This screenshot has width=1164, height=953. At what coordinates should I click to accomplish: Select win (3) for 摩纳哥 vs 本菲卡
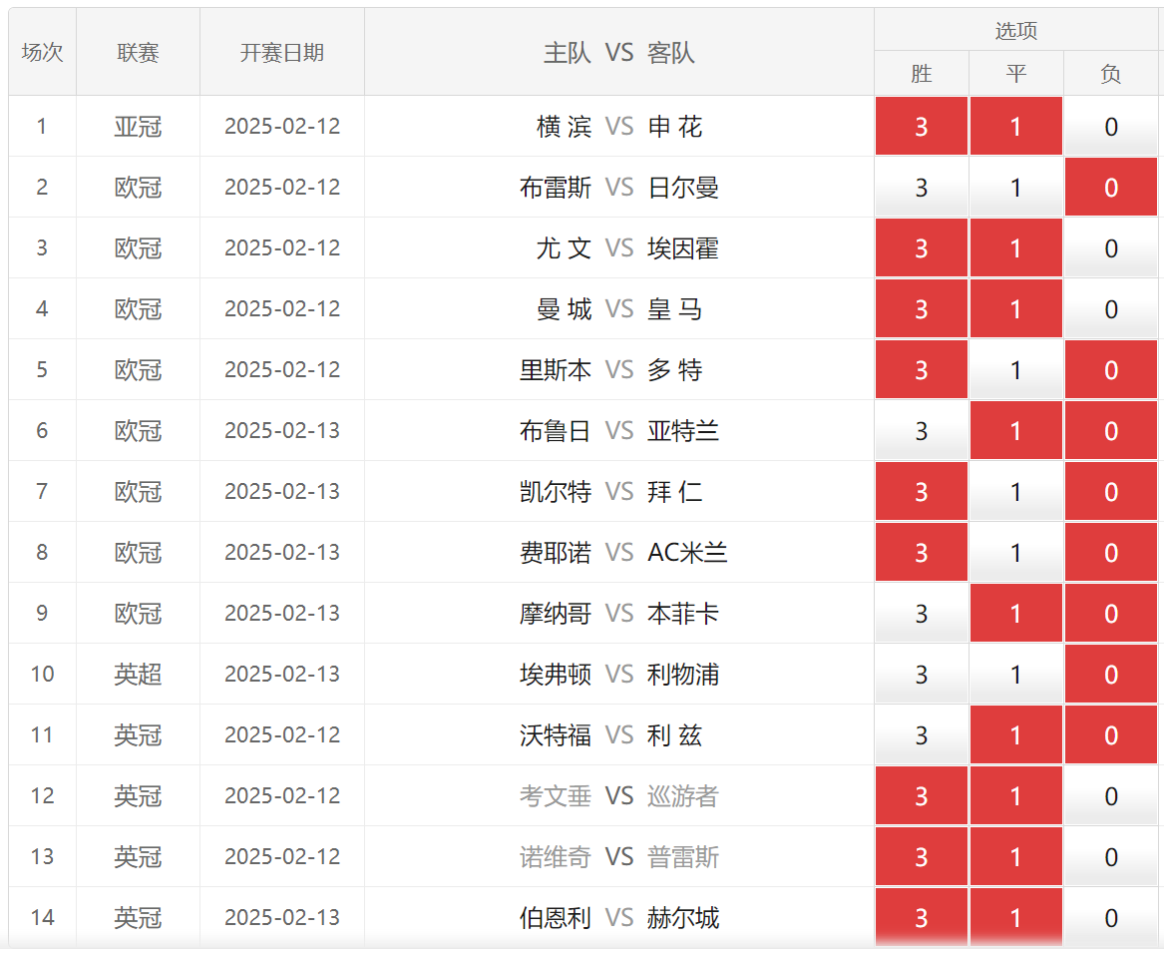922,614
